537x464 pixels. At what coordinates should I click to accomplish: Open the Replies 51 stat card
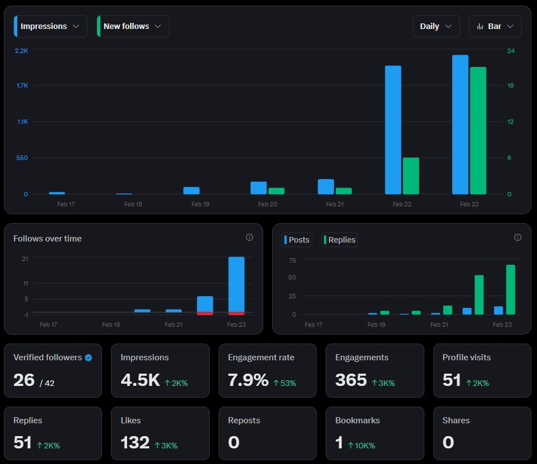(53, 433)
